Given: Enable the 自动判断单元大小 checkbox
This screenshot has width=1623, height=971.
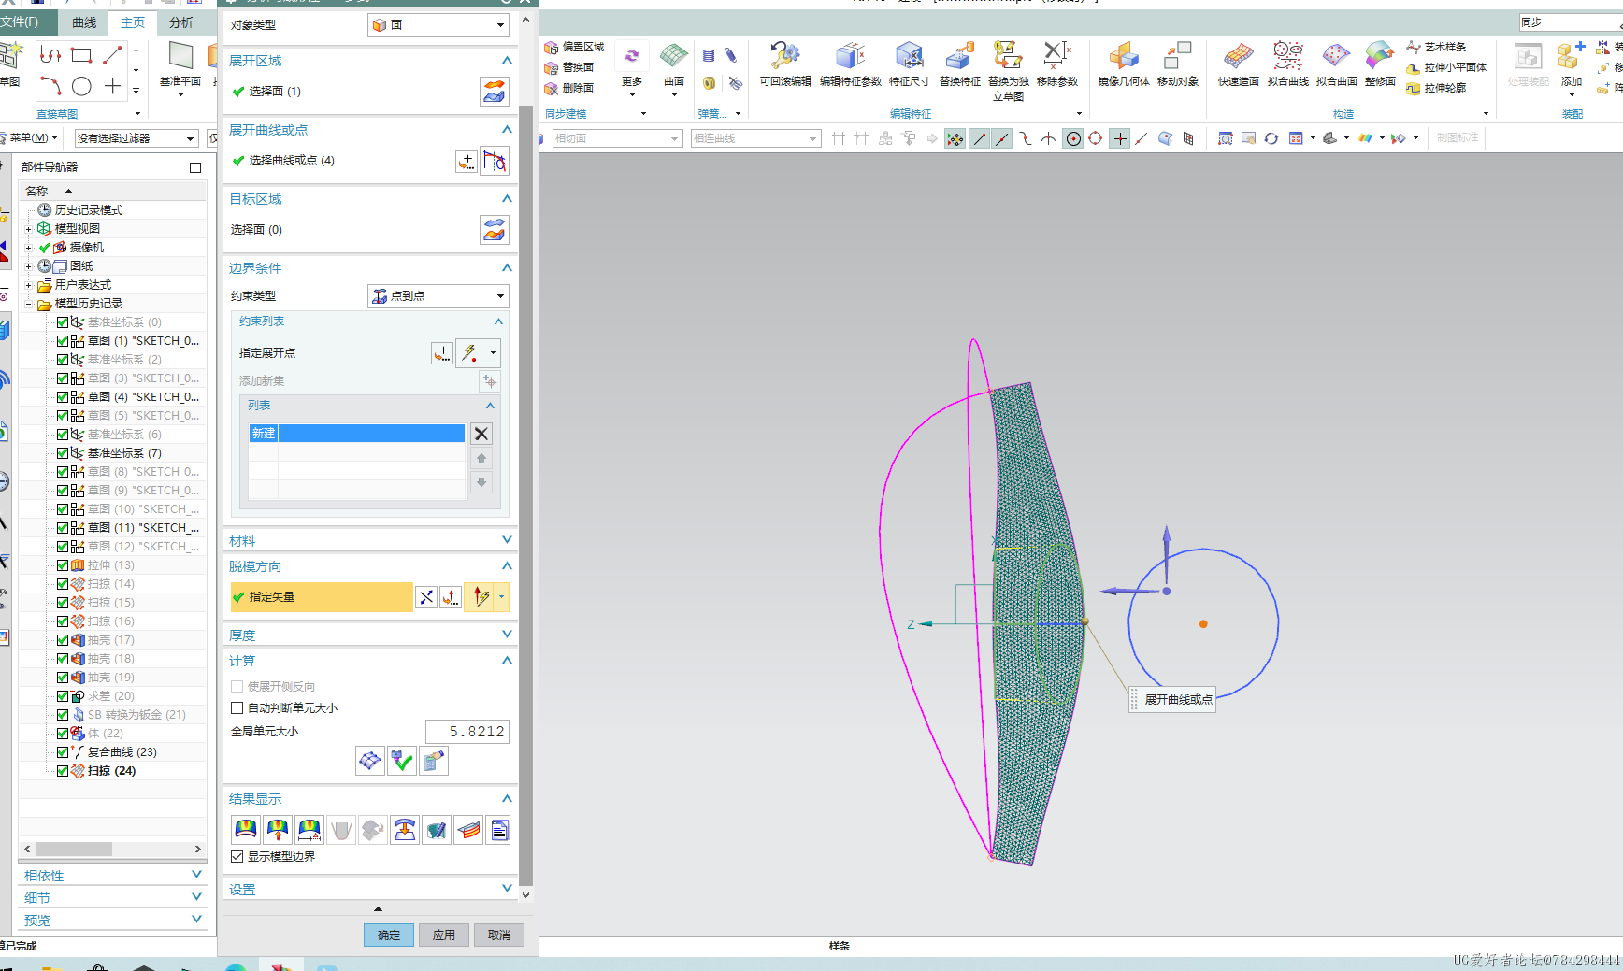Looking at the screenshot, I should 237,708.
